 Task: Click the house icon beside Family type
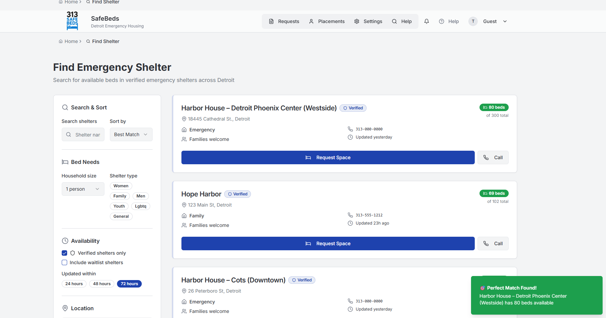184,216
